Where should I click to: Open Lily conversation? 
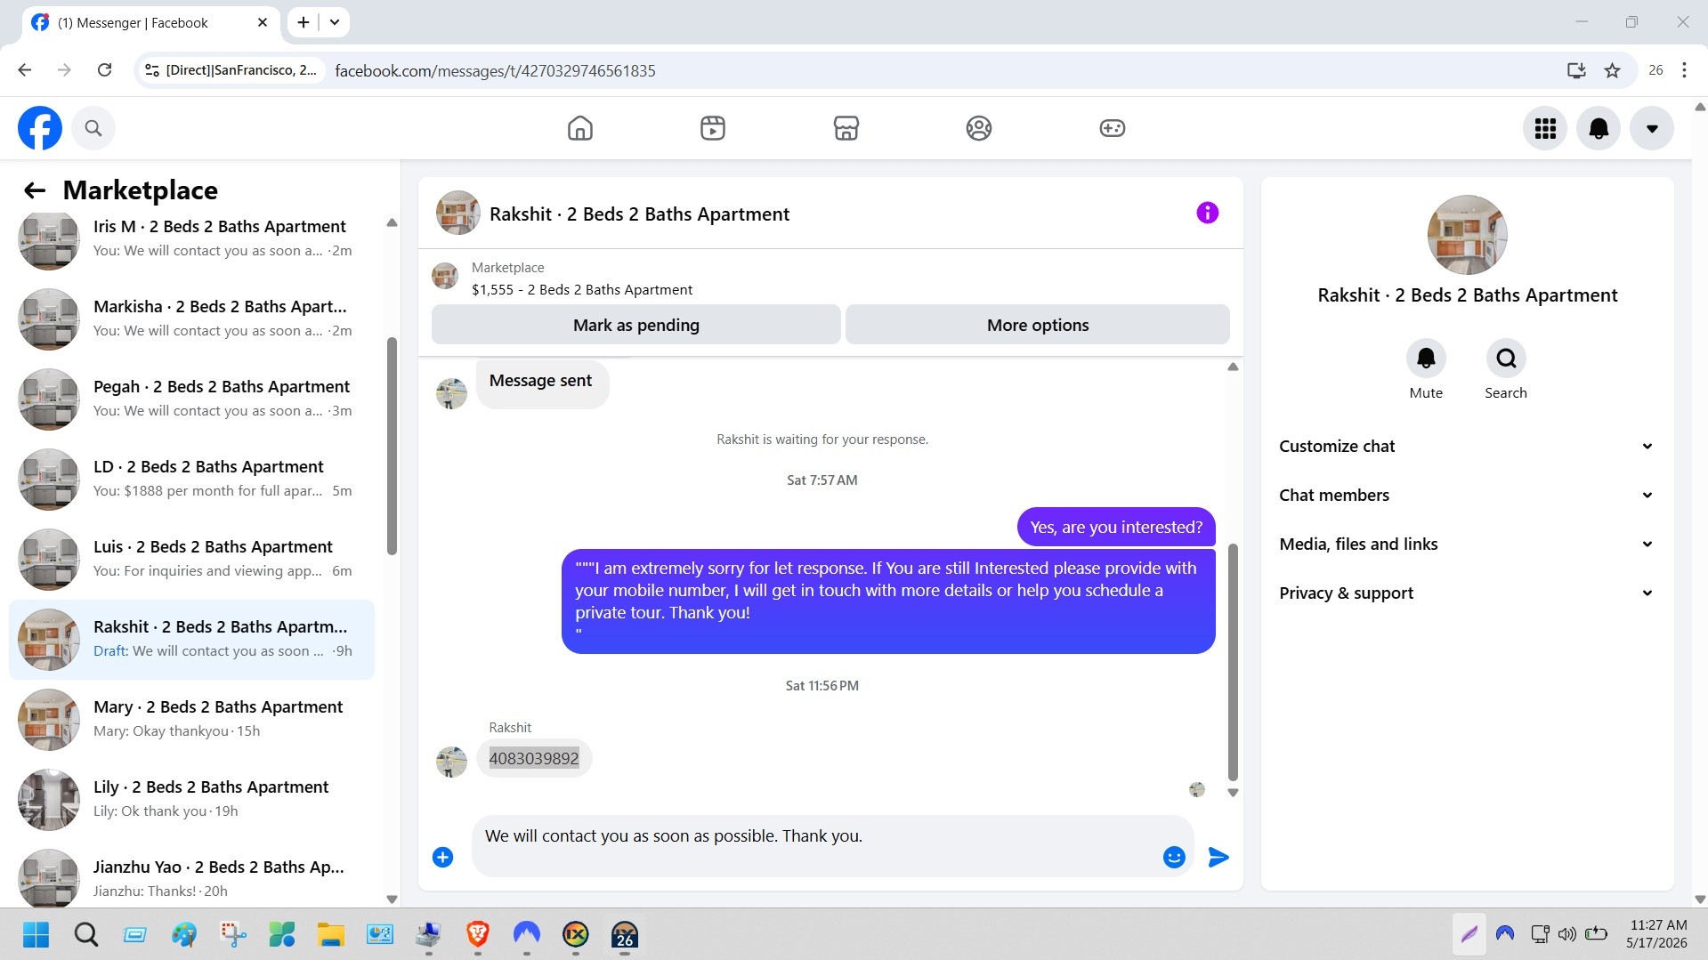pyautogui.click(x=191, y=800)
